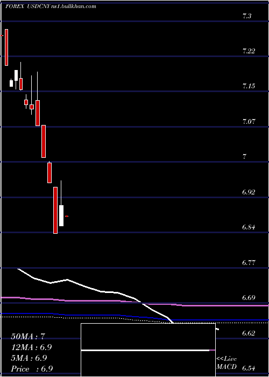
Task: Click the MACD histogram box
Action: click(148, 350)
